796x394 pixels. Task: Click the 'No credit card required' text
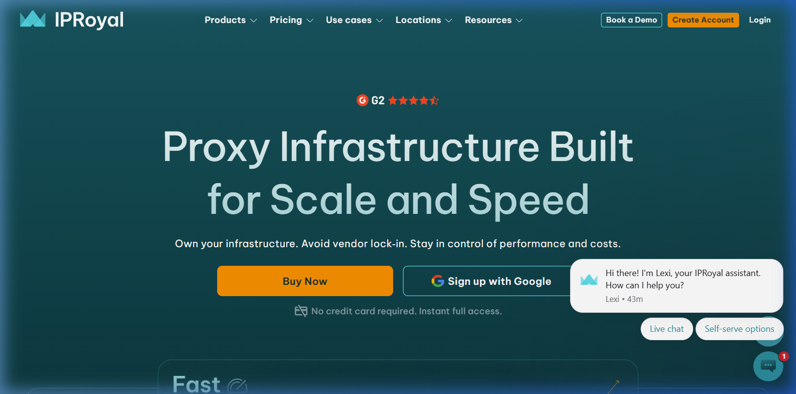[x=406, y=311]
